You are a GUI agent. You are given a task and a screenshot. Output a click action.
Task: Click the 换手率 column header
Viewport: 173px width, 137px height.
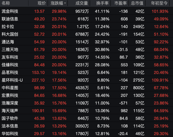click(x=102, y=3)
